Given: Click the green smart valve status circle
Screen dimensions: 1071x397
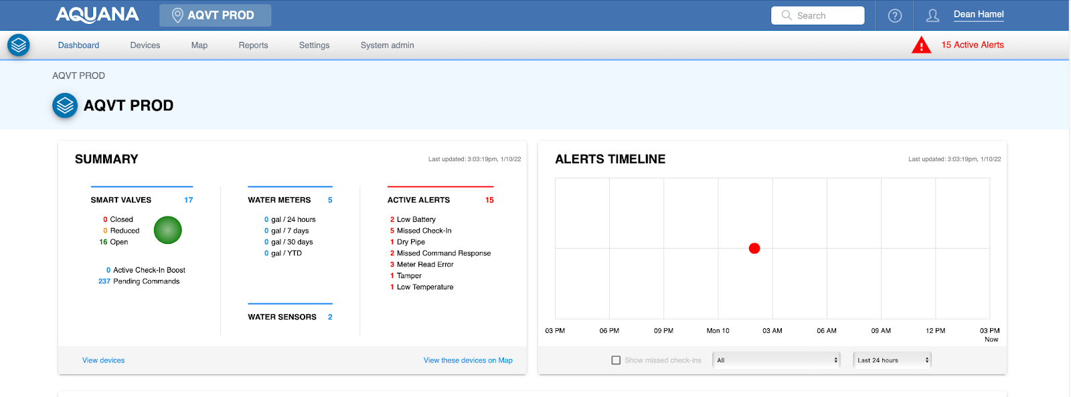Looking at the screenshot, I should click(x=168, y=230).
